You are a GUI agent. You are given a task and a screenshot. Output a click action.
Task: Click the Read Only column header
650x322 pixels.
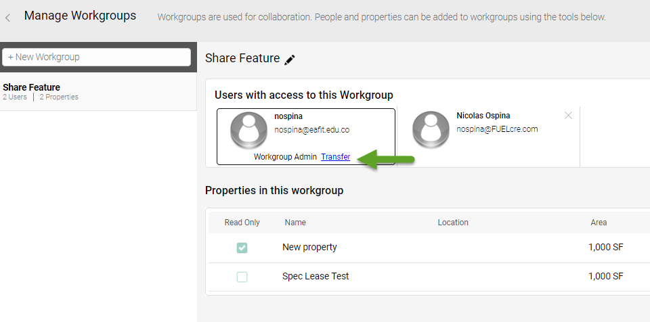point(242,223)
